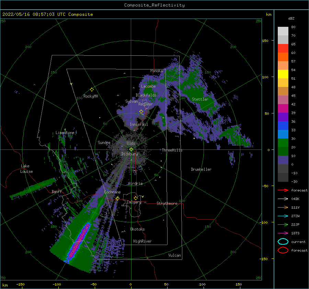Click the Sundre town label

tap(104, 142)
